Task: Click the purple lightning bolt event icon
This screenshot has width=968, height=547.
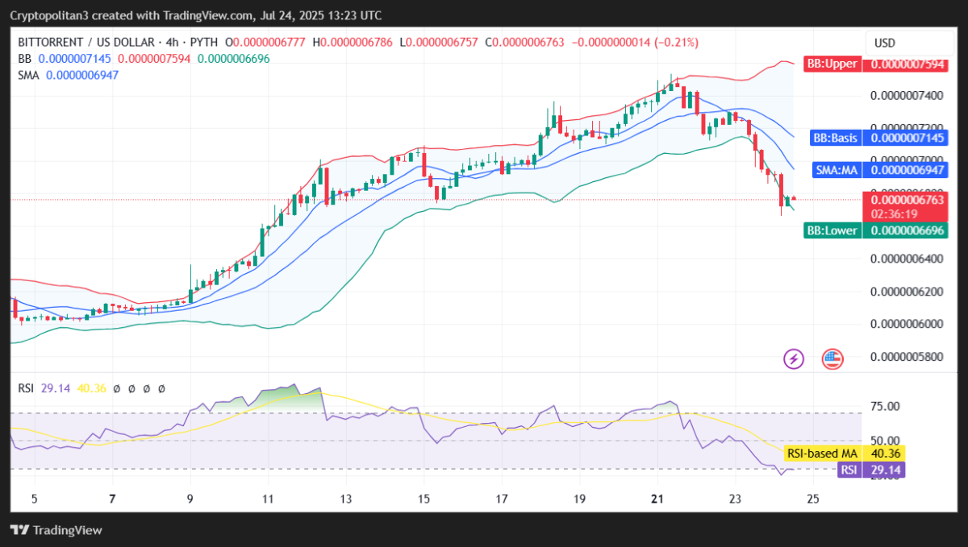Action: tap(794, 358)
